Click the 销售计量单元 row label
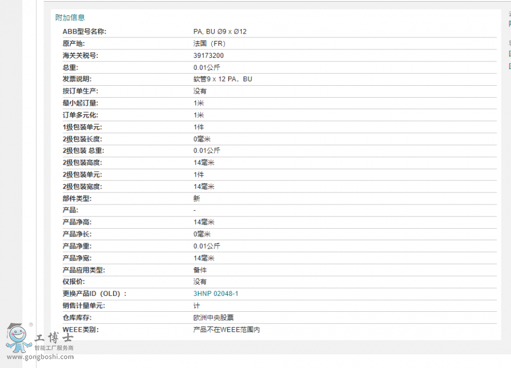 83,306
